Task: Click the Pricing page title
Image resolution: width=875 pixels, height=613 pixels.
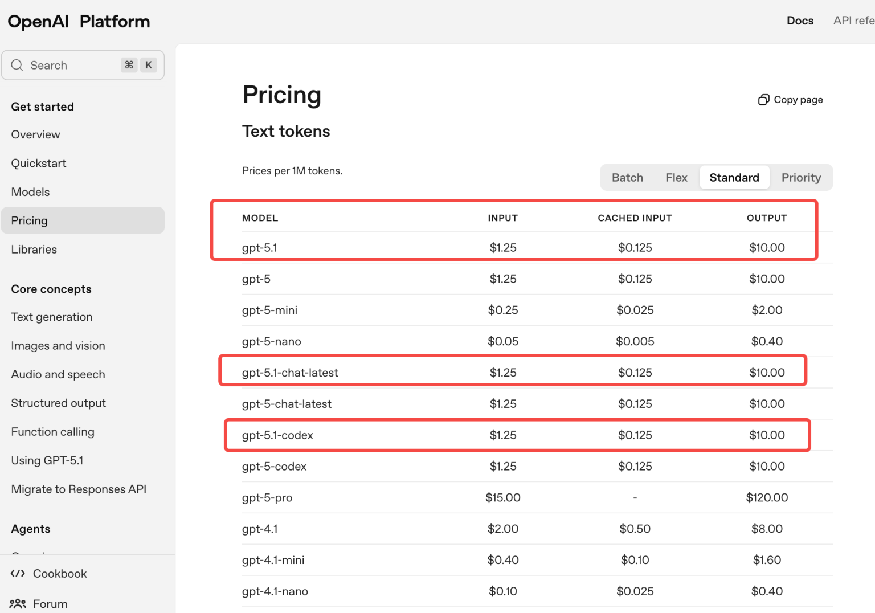Action: pos(282,95)
